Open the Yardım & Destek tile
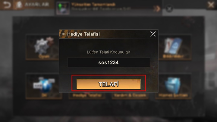The height and width of the screenshot is (122, 217). coord(130,95)
